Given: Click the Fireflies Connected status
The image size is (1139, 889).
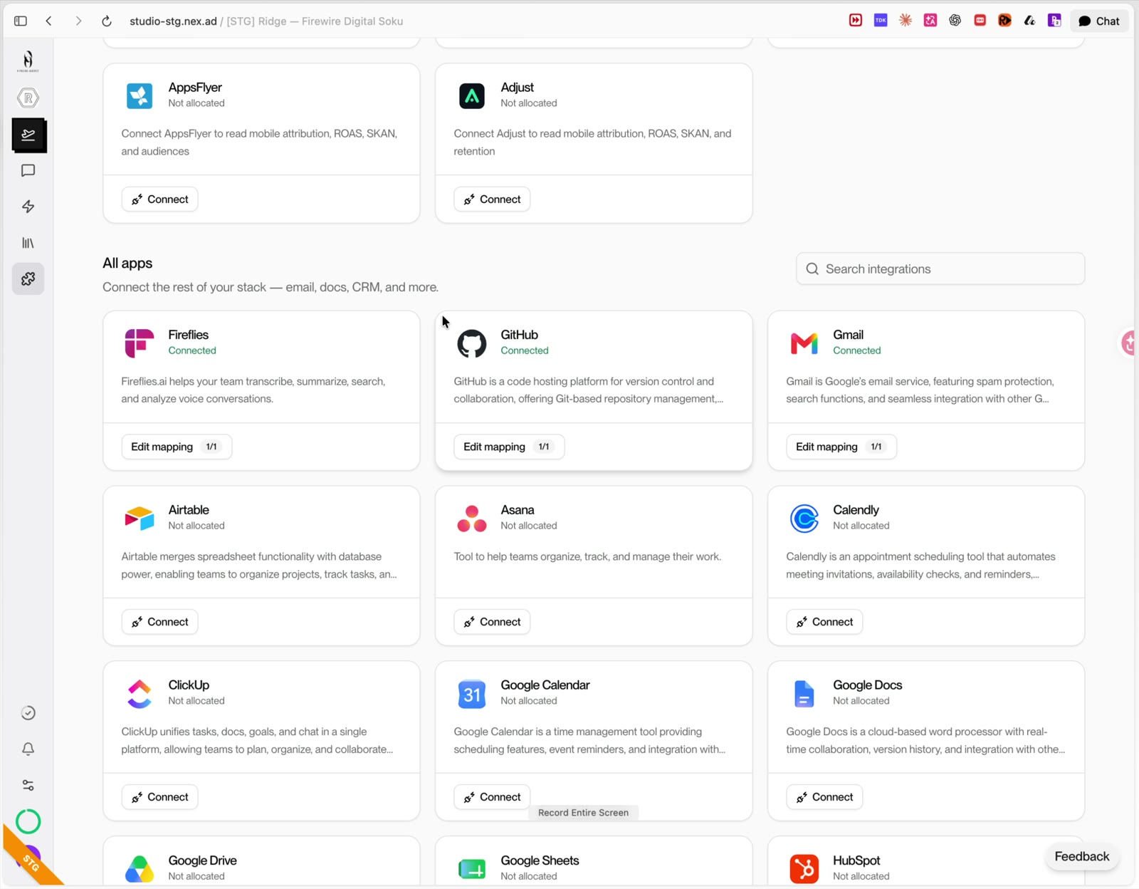Looking at the screenshot, I should [192, 350].
